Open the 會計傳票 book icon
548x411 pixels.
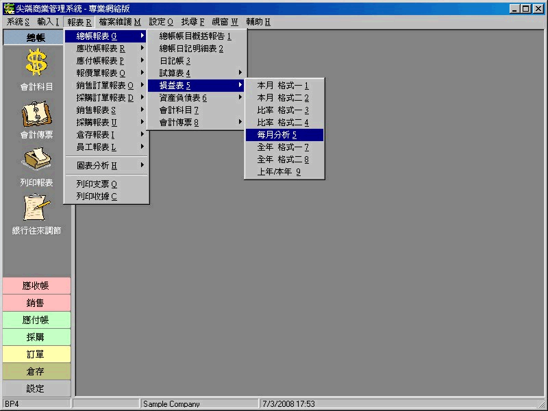click(x=36, y=113)
